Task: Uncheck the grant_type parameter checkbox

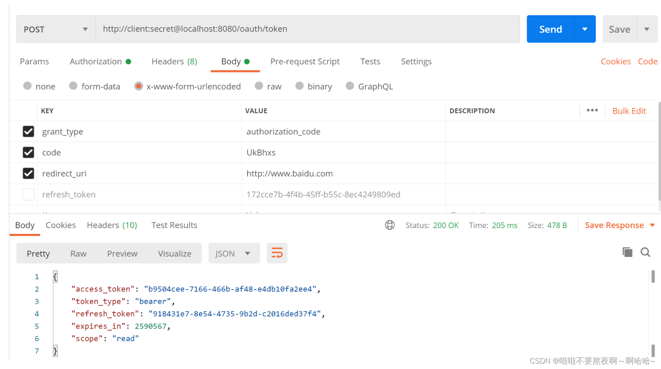Action: pos(28,131)
